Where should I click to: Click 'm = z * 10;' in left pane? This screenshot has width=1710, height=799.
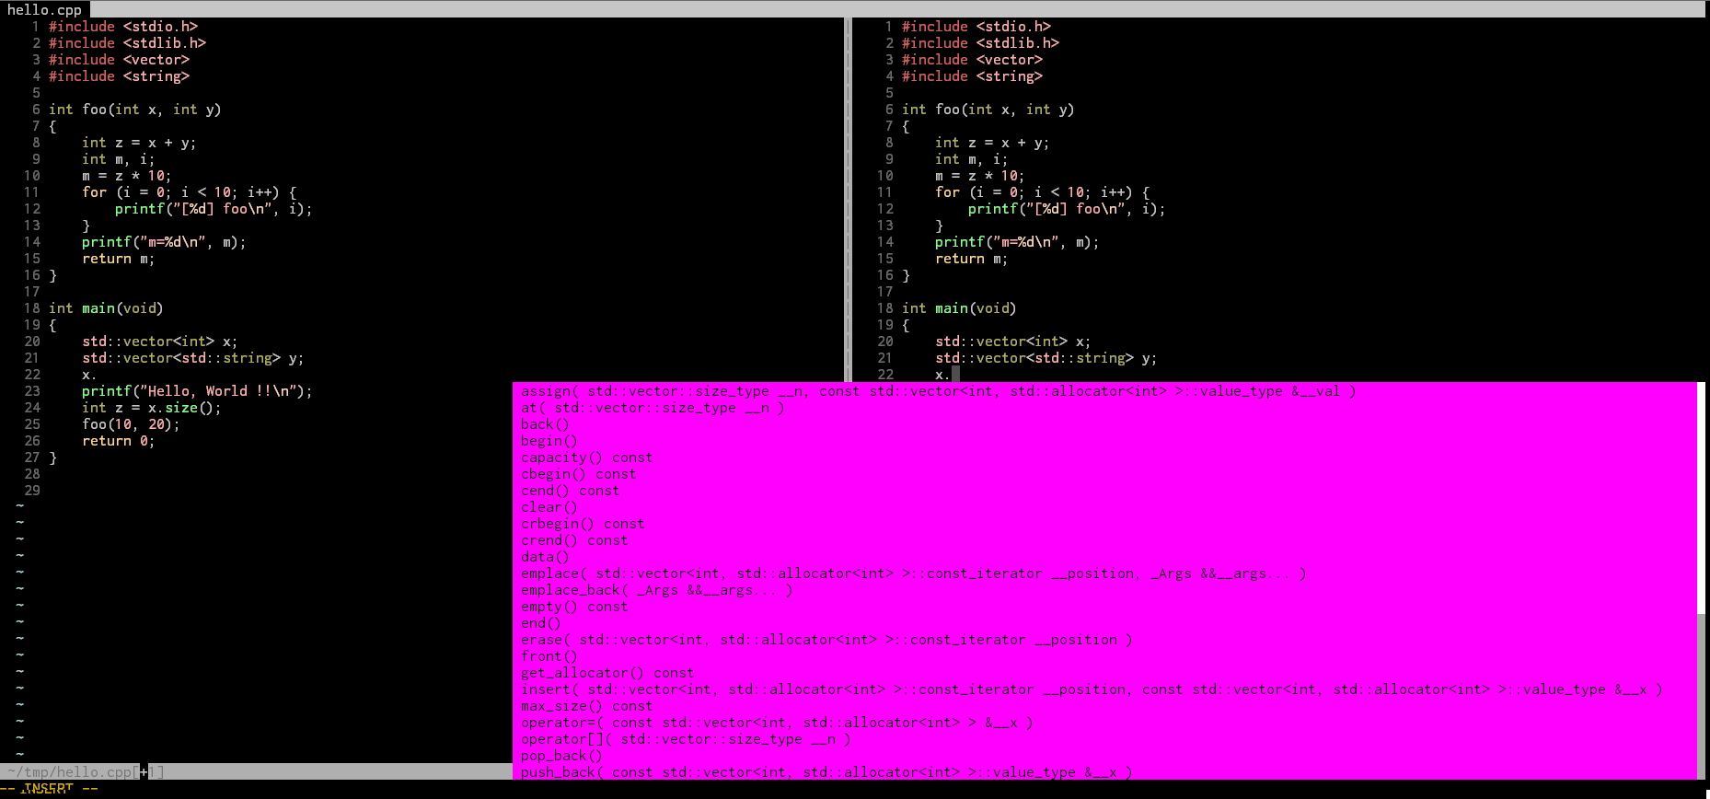click(x=127, y=176)
